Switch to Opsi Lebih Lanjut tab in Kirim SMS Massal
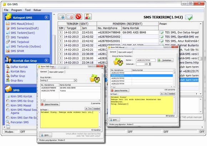207x146 pixels. pos(125,52)
